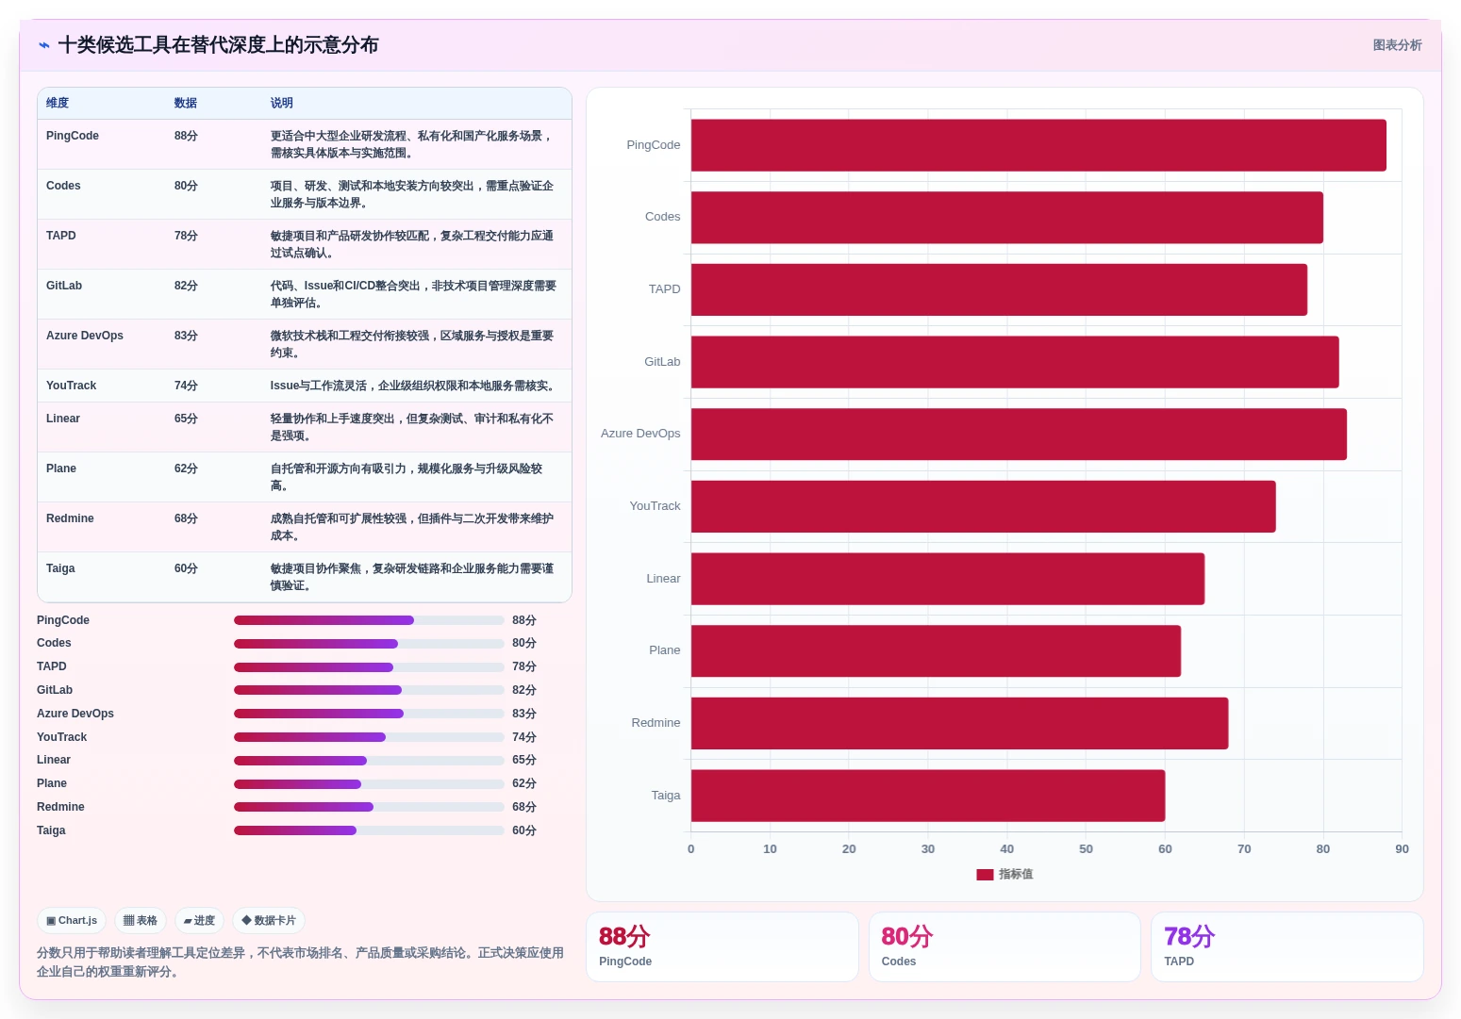
Task: Click the 60分 value in the table
Action: coord(186,568)
